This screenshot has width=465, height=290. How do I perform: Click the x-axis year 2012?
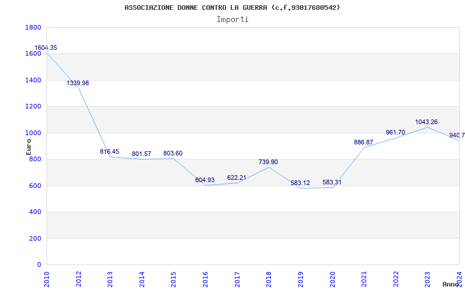[78, 279]
